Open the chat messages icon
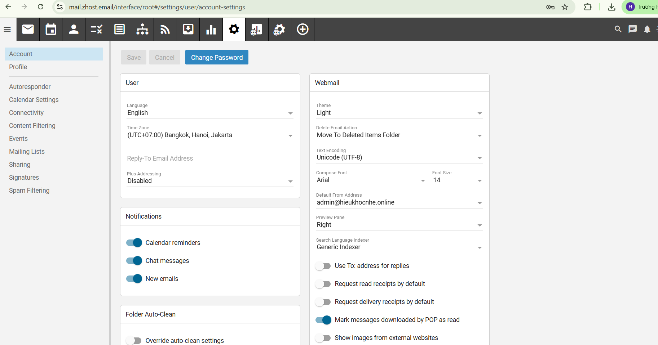This screenshot has width=658, height=345. pyautogui.click(x=632, y=29)
